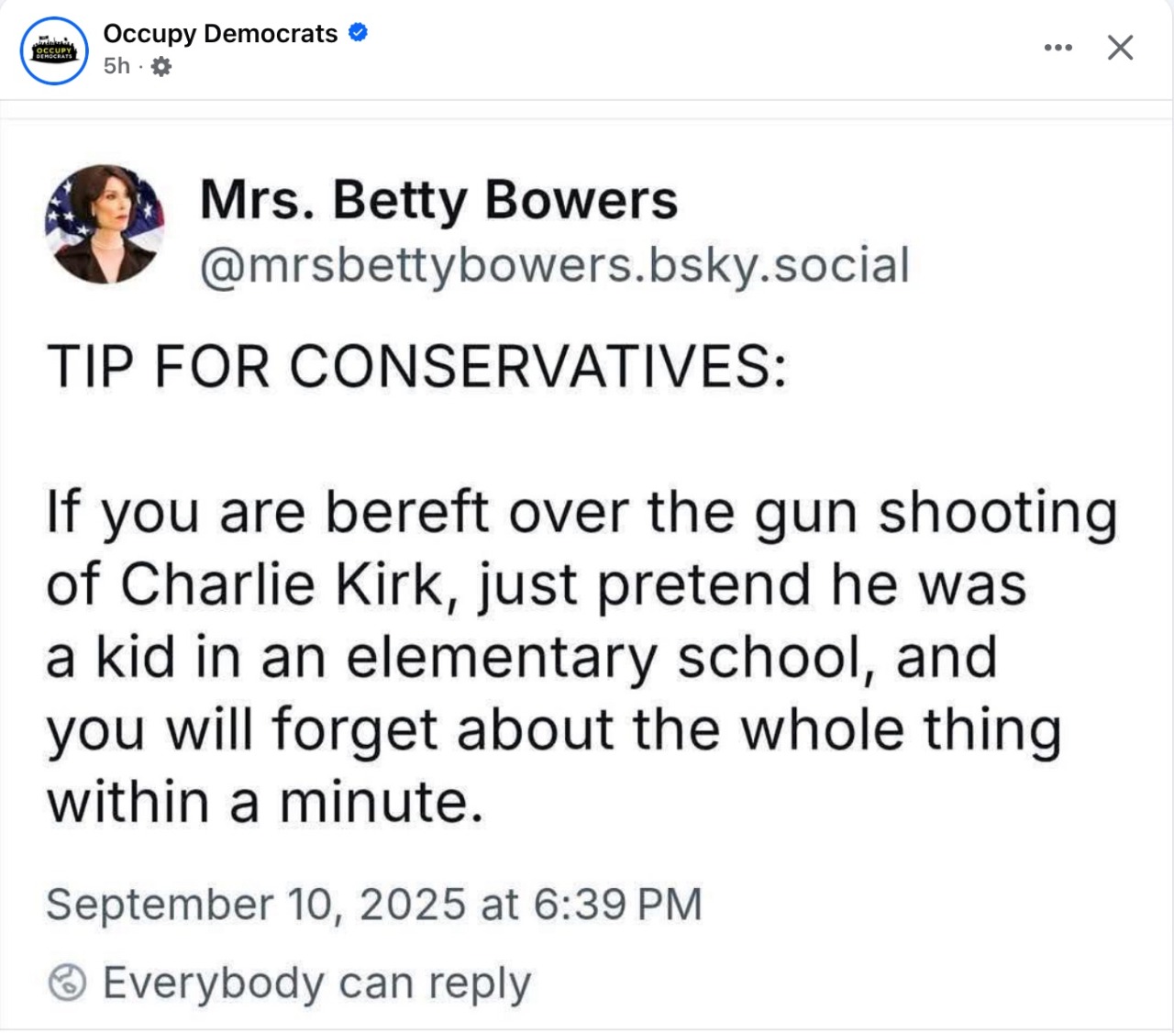This screenshot has height=1033, width=1174.
Task: Click the words "Charlie Kirk" in the post
Action: [282, 584]
